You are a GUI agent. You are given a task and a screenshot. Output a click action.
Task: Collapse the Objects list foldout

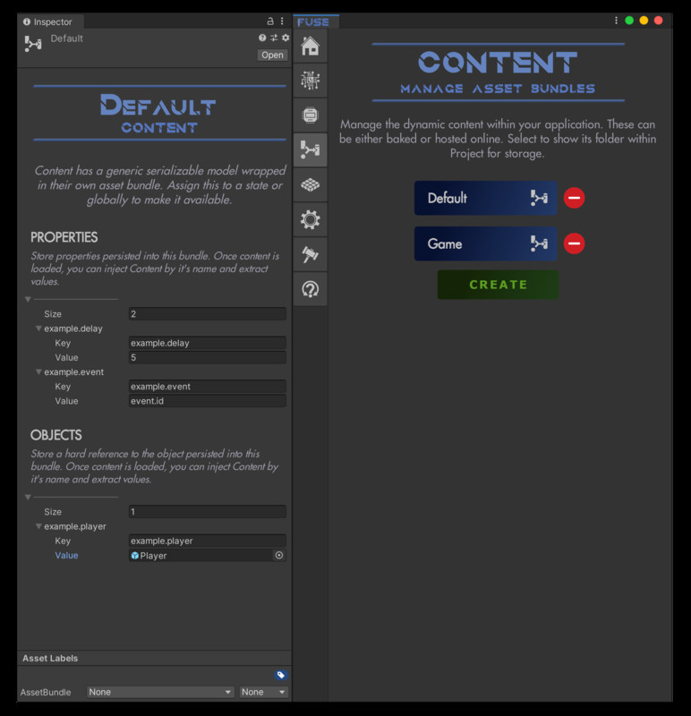28,498
